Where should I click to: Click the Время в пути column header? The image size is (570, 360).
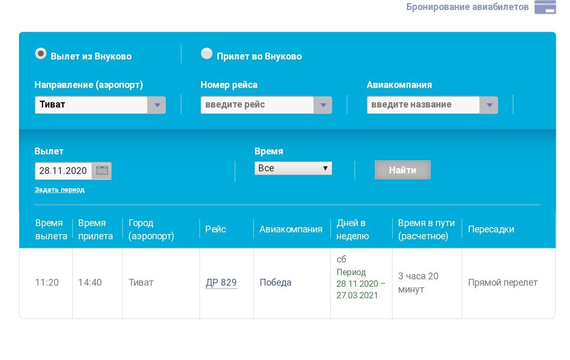426,229
